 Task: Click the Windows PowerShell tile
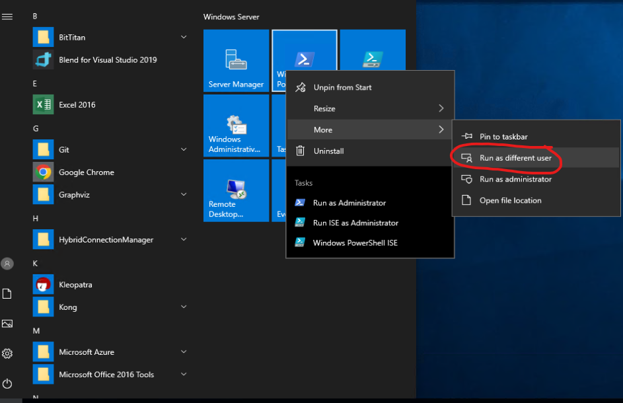click(305, 50)
